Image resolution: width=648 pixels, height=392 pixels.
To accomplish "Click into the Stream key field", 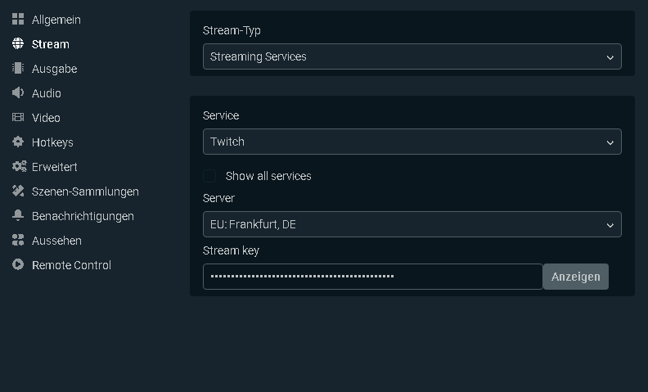I will click(x=372, y=277).
